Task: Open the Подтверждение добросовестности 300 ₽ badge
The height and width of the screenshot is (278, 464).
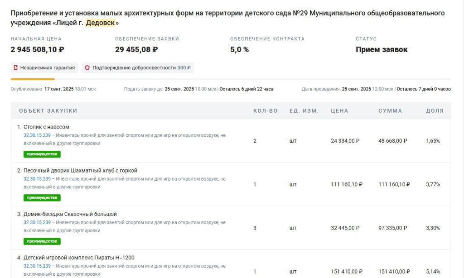Action: (x=138, y=68)
